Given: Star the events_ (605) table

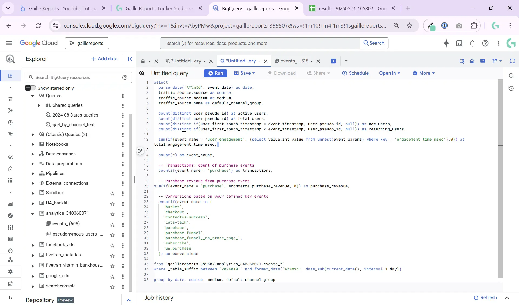Looking at the screenshot, I should tap(112, 225).
